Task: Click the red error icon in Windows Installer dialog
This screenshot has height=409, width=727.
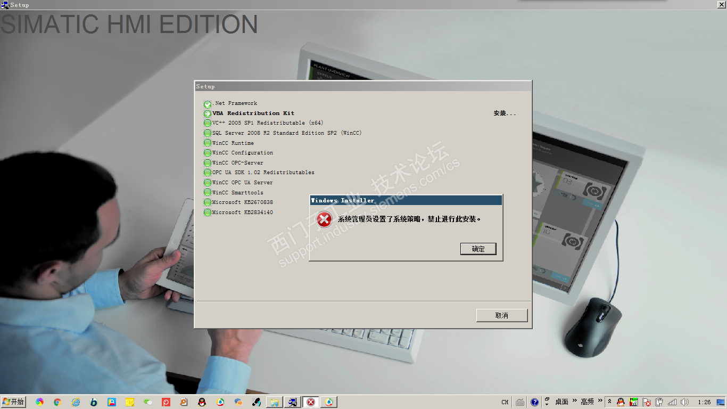Action: (324, 219)
